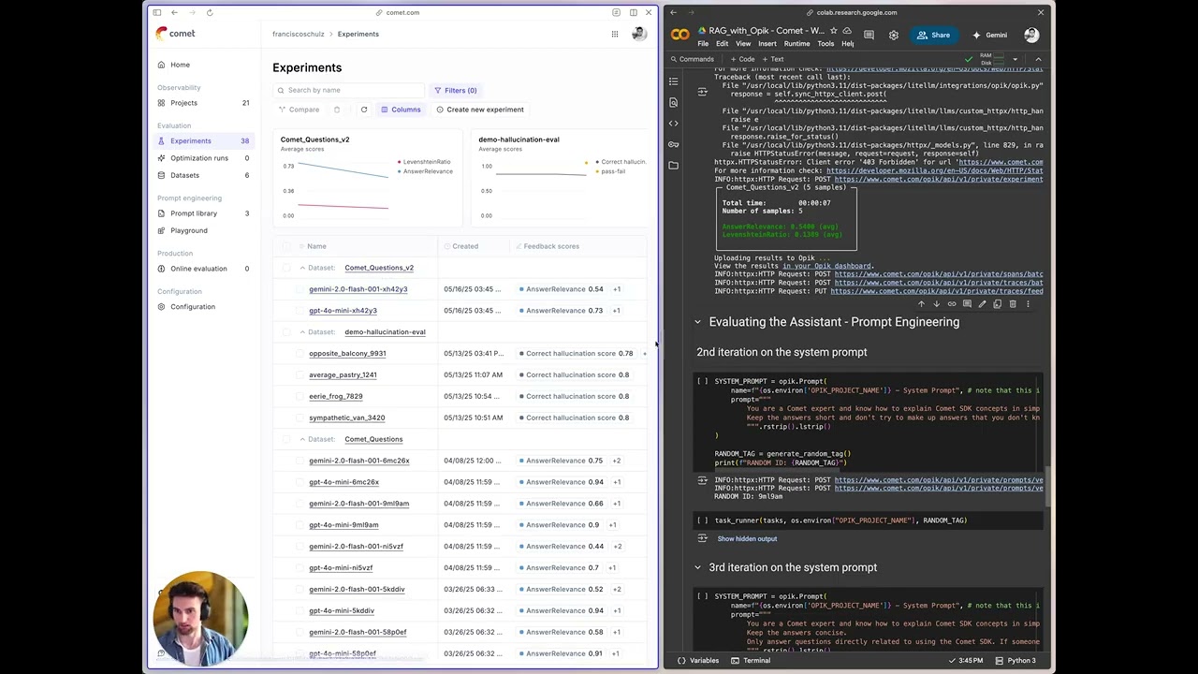Image resolution: width=1198 pixels, height=674 pixels.
Task: Open Colab File menu
Action: click(703, 44)
